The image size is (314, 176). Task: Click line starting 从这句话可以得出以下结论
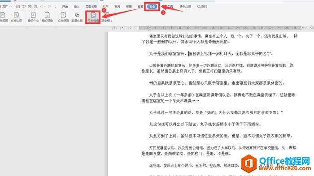point(205,124)
